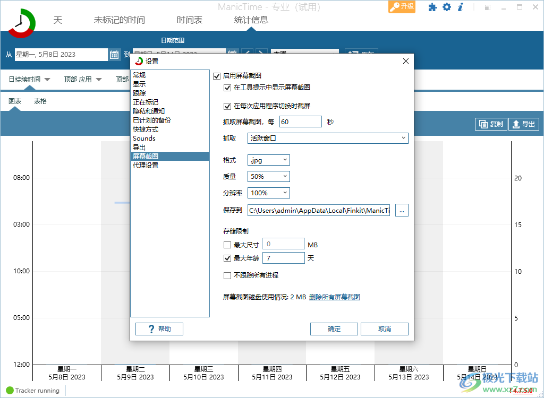
Task: Open settings via the gear icon
Action: (x=447, y=7)
